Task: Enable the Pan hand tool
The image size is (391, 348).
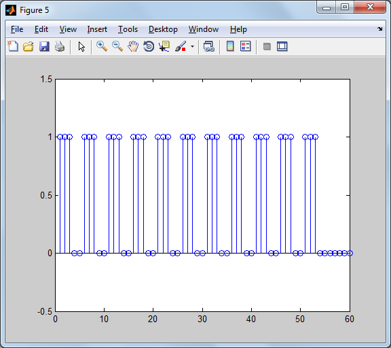Action: coord(133,46)
